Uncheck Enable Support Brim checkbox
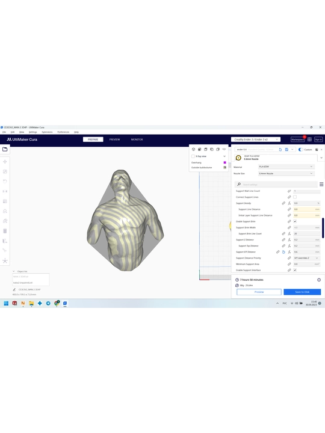The width and height of the screenshot is (325, 433). pos(295,221)
